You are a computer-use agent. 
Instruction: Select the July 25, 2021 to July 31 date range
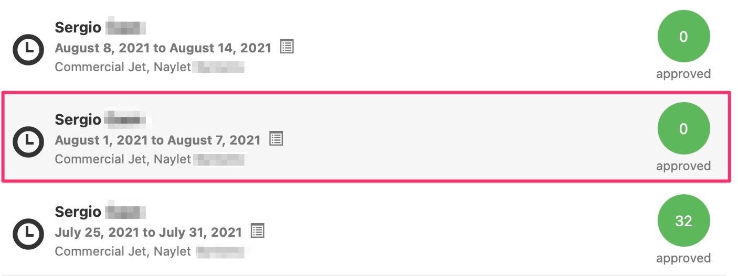pyautogui.click(x=149, y=233)
